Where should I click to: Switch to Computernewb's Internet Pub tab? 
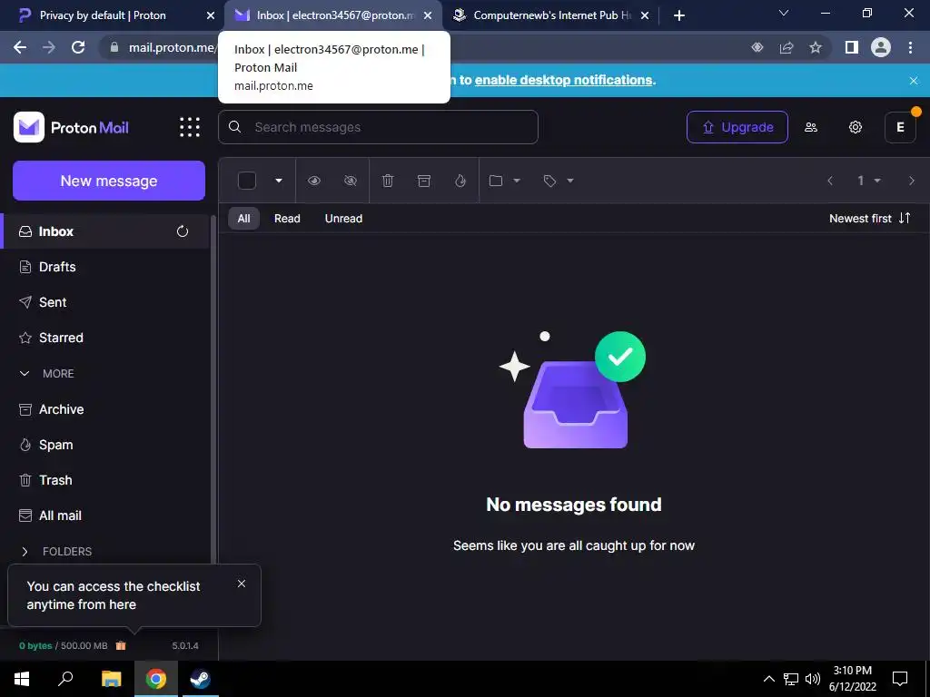pyautogui.click(x=551, y=15)
